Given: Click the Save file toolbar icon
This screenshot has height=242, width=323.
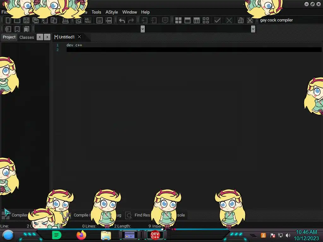Looking at the screenshot, I should (26, 20).
